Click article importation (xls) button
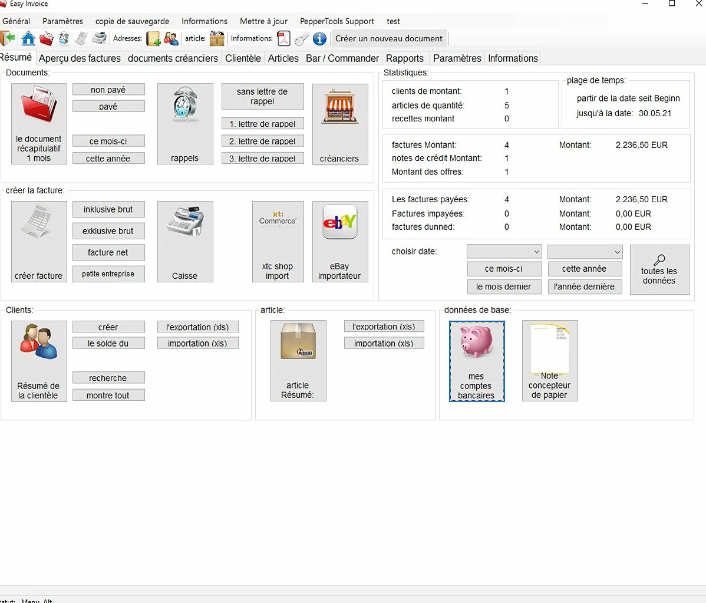 [384, 343]
